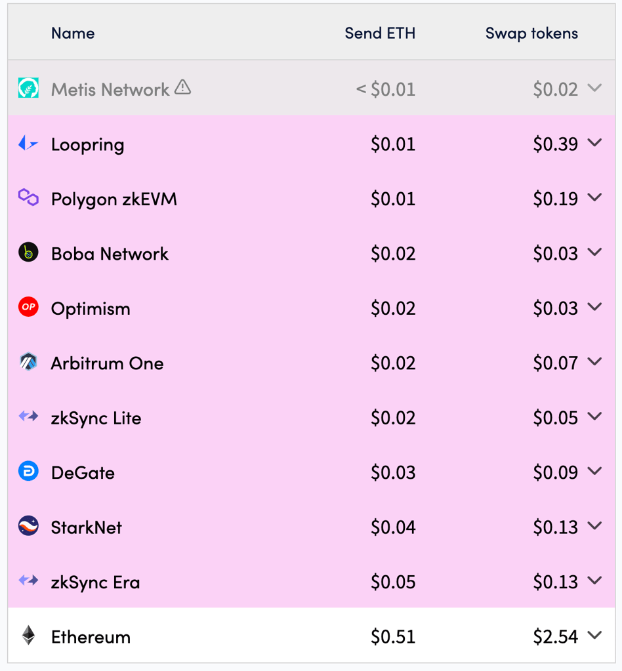Sort by the Send ETH column header

380,33
